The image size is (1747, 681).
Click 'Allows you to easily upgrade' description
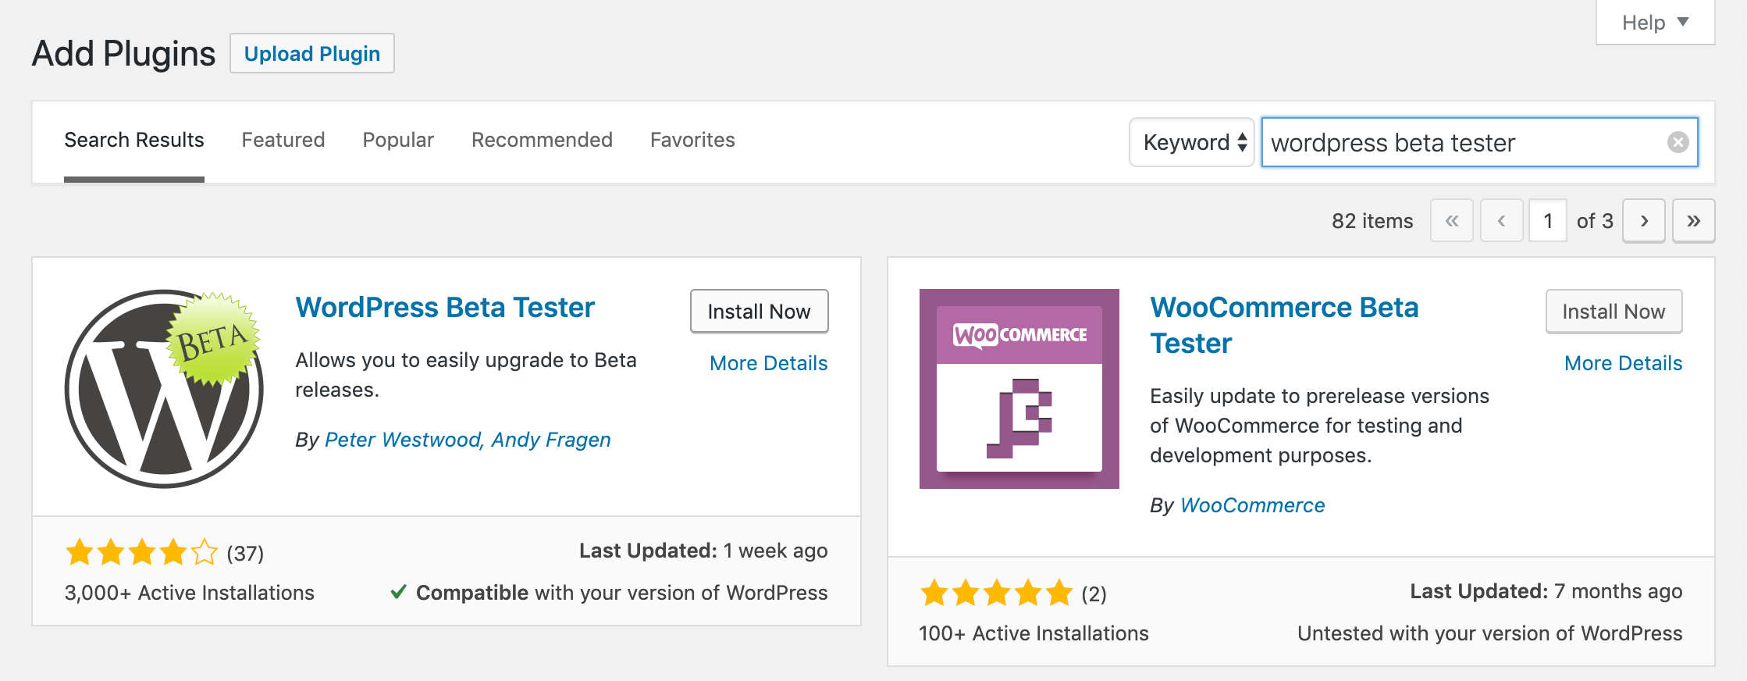tap(466, 375)
